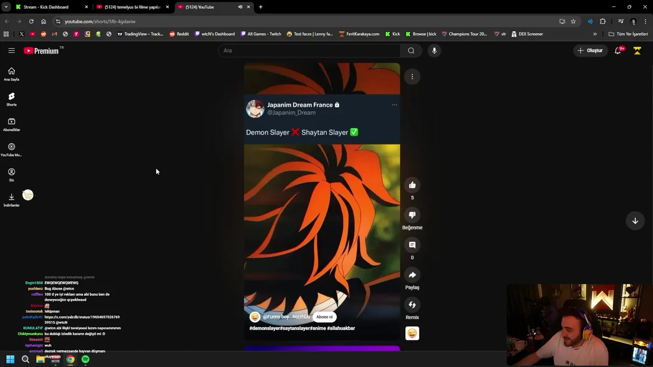The height and width of the screenshot is (367, 653).
Task: Open Reddit bookmark
Action: [179, 34]
